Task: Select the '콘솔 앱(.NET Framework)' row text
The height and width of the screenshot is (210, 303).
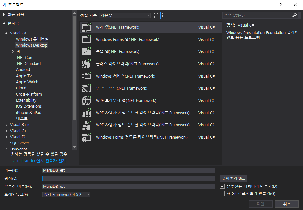Action: pyautogui.click(x=118, y=51)
